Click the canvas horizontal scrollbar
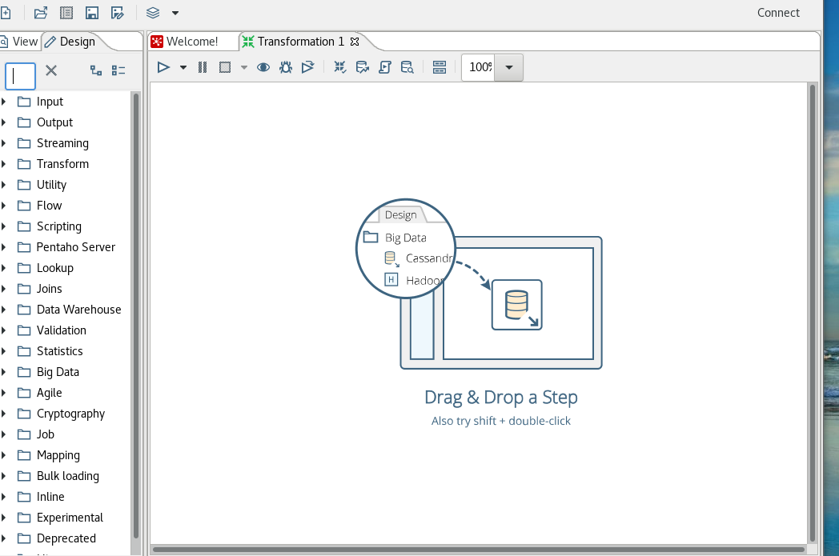 click(479, 549)
